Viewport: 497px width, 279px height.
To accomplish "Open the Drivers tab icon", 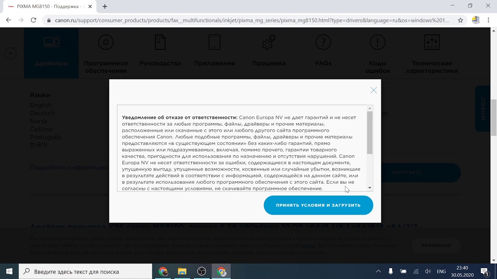I will 51,42.
